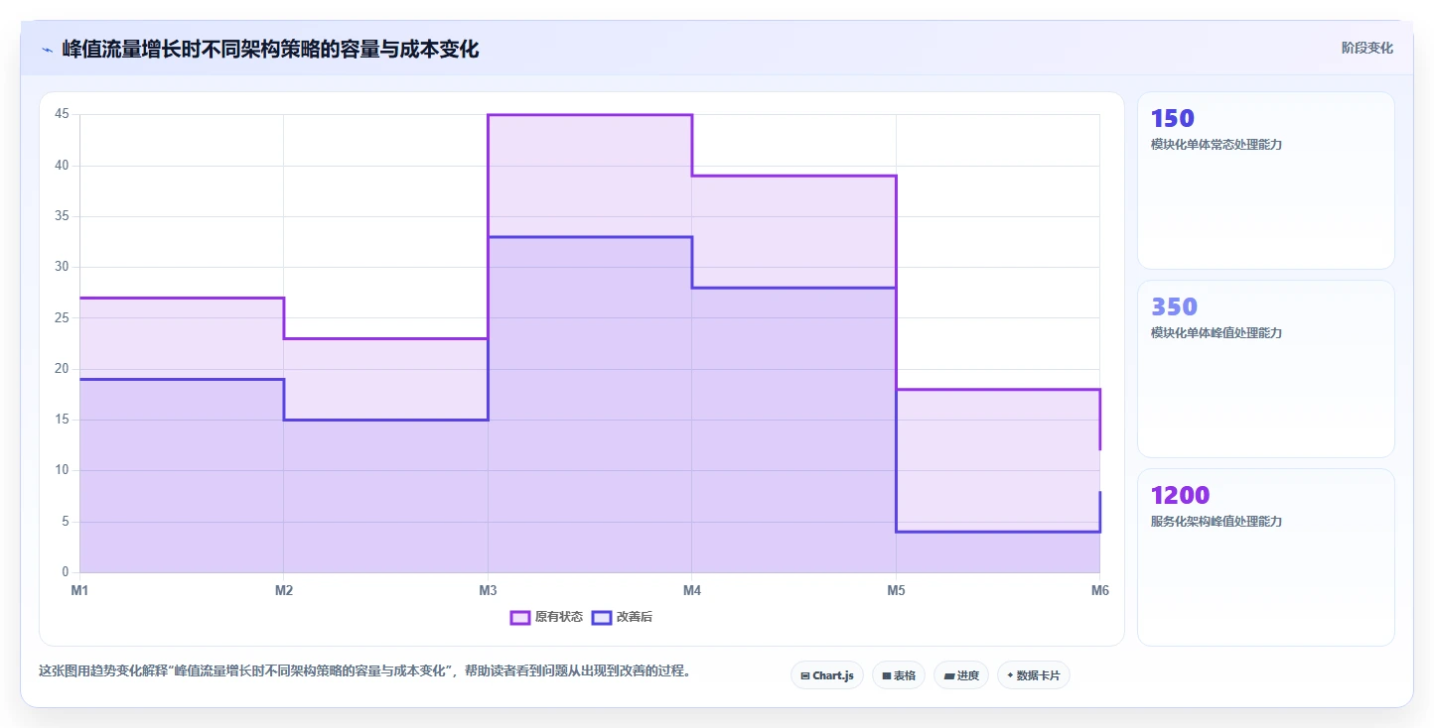Click the 15 y-axis value

pyautogui.click(x=62, y=420)
